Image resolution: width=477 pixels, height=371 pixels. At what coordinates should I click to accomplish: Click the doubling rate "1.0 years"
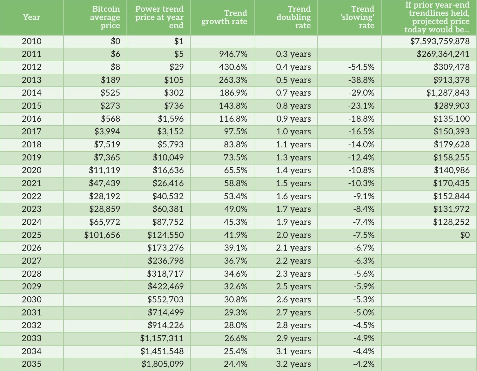293,132
